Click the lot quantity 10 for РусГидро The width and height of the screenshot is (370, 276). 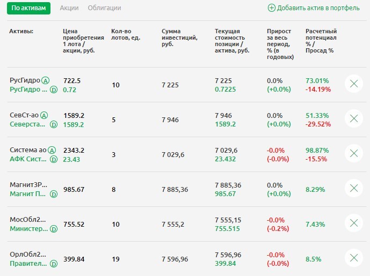click(115, 85)
